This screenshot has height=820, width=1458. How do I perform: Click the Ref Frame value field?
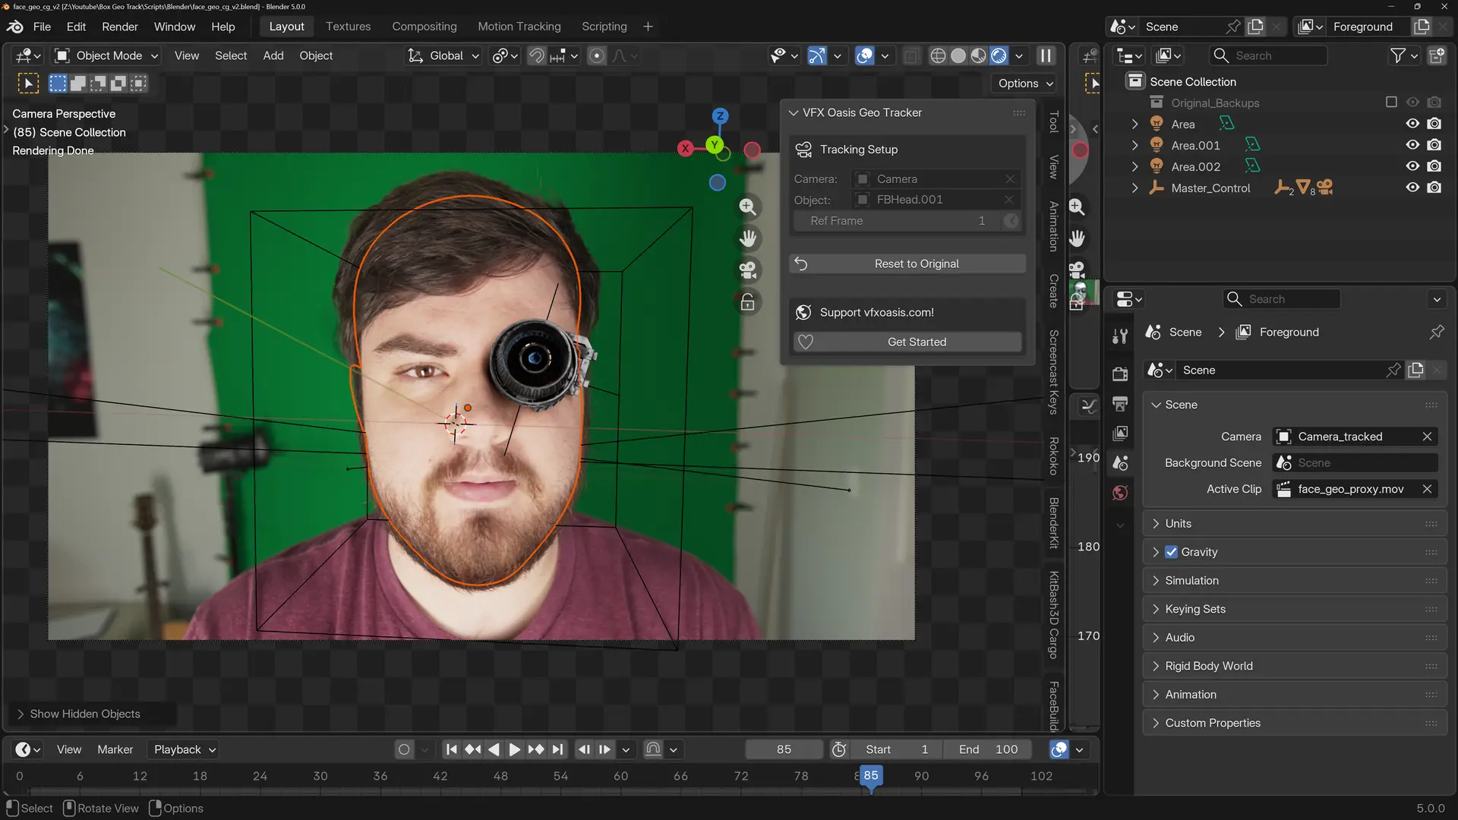coord(896,221)
